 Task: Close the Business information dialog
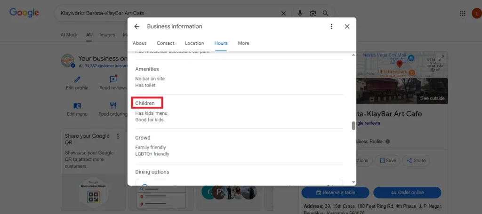point(347,26)
